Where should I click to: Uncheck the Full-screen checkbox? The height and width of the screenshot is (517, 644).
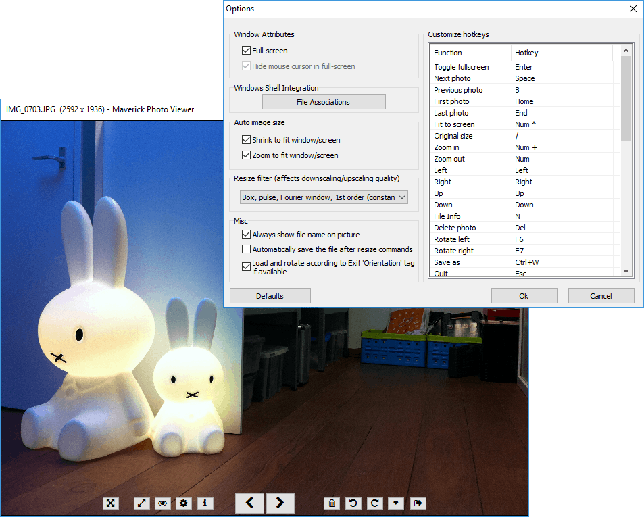[246, 51]
